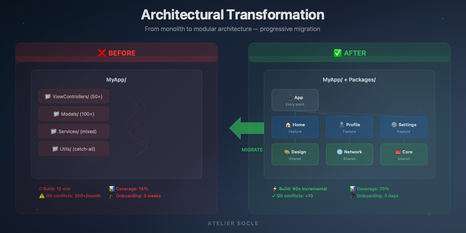Click the graduation cap beside Onboarding 3 days
This screenshot has width=466, height=233.
click(353, 196)
